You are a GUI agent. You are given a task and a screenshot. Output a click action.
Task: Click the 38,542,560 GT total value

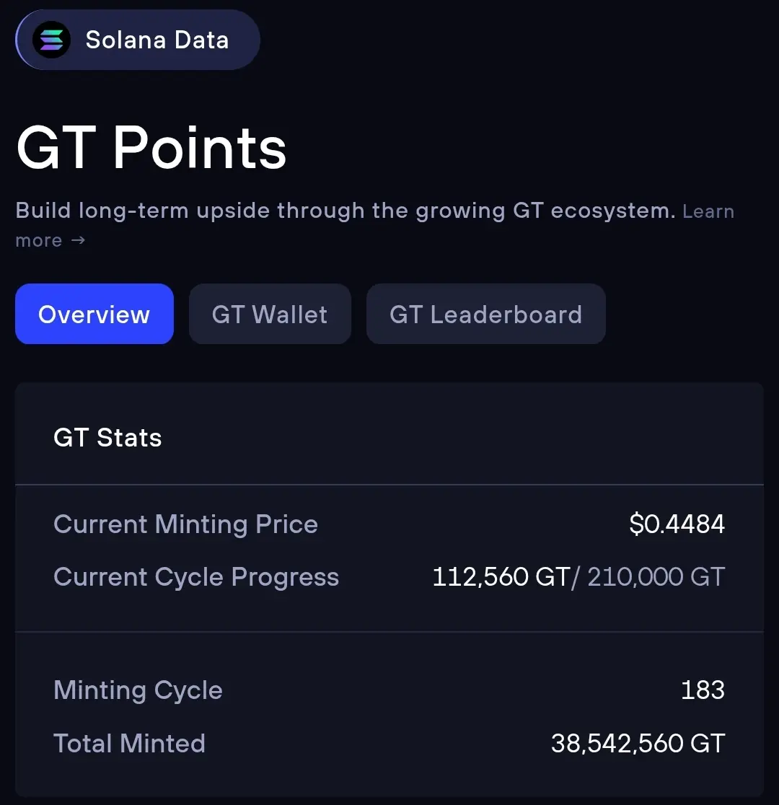point(638,744)
